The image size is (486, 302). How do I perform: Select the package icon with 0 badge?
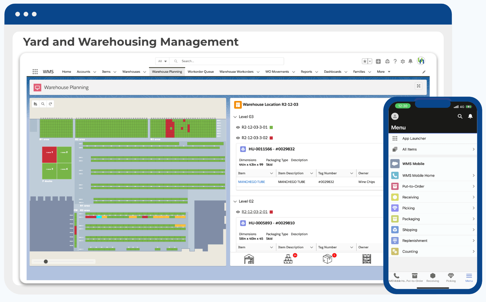click(328, 259)
